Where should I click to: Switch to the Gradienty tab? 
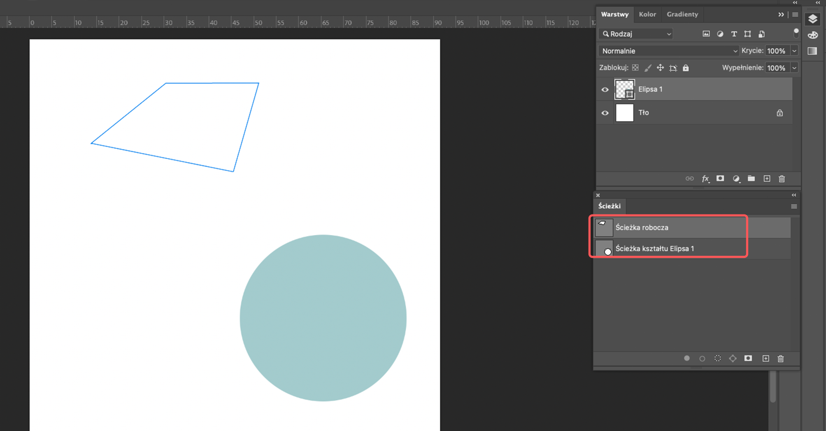(x=682, y=14)
